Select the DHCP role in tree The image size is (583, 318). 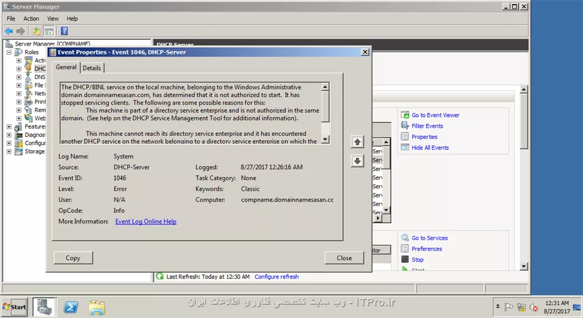point(40,69)
